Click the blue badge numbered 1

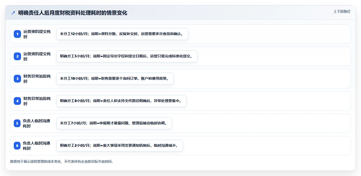coord(17,34)
